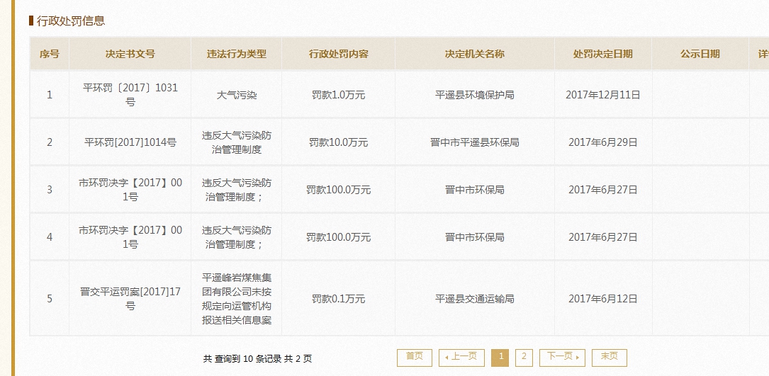Viewport: 769px width, 376px height.
Task: Go to next page 下一页
Action: 562,358
